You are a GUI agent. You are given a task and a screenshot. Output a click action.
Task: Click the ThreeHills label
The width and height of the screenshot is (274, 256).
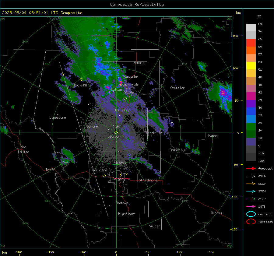(153, 133)
